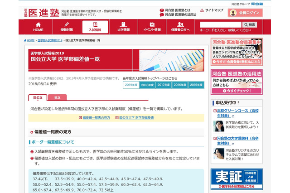The image size is (290, 193).
Task: Click the 今すぐチェック! button
Action: pyautogui.click(x=237, y=91)
